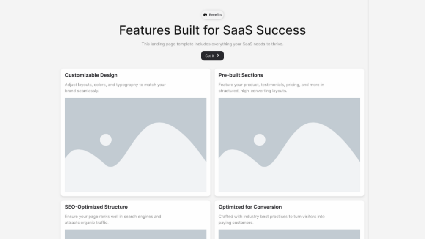Open the Customizable Design card title
Viewport: 425px width, 239px height.
tap(91, 75)
